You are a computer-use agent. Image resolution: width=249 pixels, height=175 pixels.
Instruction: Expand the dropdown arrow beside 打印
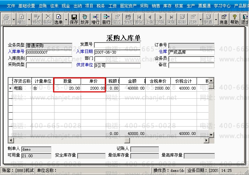[14, 20]
